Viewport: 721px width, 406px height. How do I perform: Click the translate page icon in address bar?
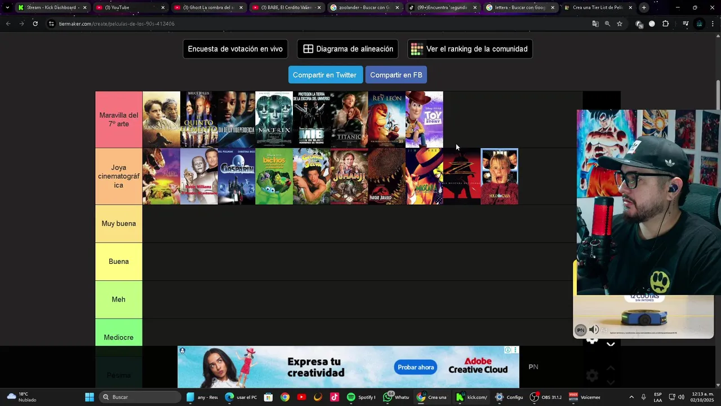tap(595, 24)
